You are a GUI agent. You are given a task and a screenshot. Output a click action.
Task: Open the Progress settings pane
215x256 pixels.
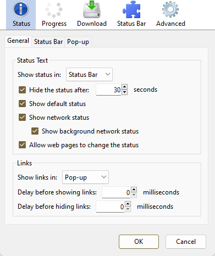click(x=54, y=15)
